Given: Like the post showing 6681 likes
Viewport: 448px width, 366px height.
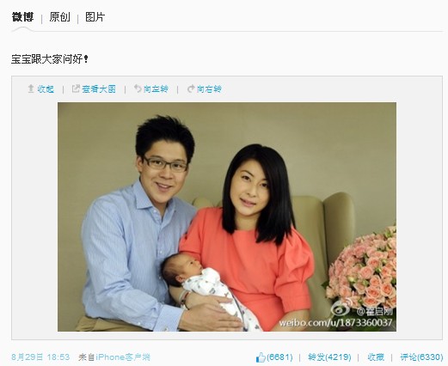Looking at the screenshot, I should (x=274, y=357).
